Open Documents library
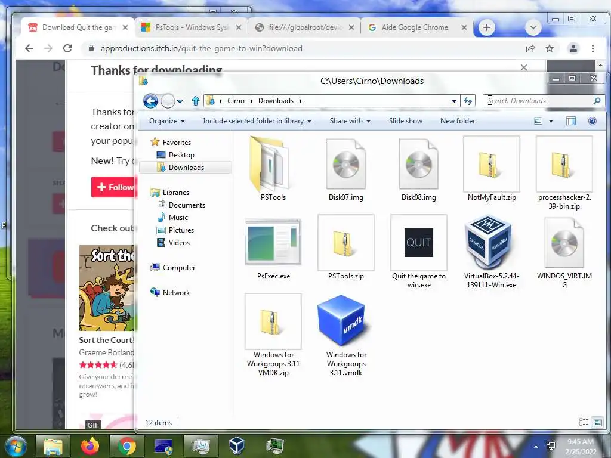The image size is (611, 458). pos(187,205)
